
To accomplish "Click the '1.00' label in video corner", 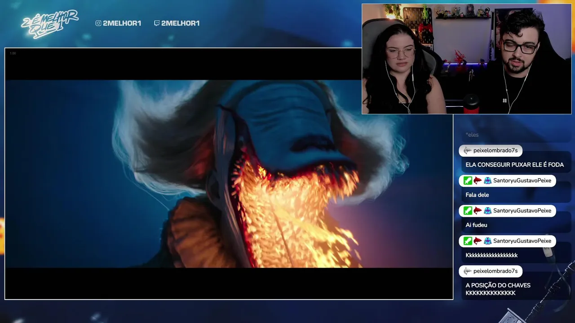I will pyautogui.click(x=13, y=53).
